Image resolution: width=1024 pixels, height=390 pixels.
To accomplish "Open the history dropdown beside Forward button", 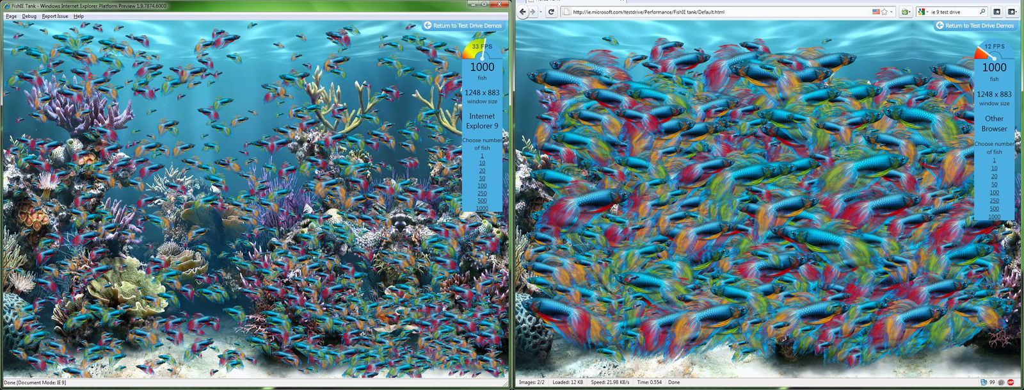I will [540, 12].
